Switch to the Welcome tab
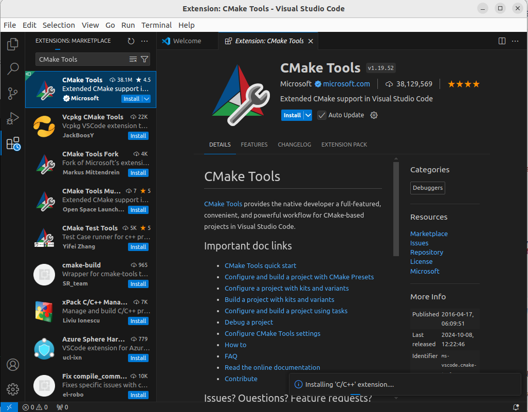528x412 pixels. coord(187,41)
